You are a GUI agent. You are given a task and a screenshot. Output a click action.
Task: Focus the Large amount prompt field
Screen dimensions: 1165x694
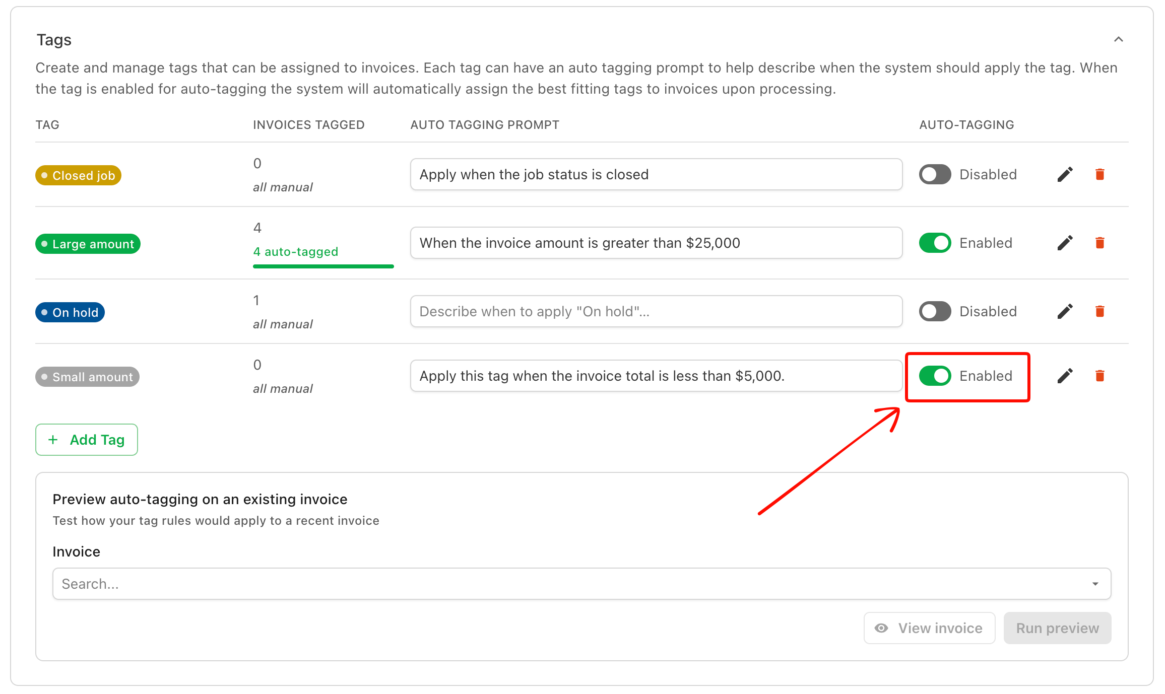tap(656, 243)
